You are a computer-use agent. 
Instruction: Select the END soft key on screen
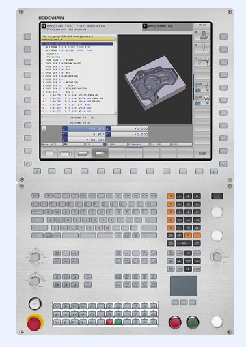click(x=202, y=154)
